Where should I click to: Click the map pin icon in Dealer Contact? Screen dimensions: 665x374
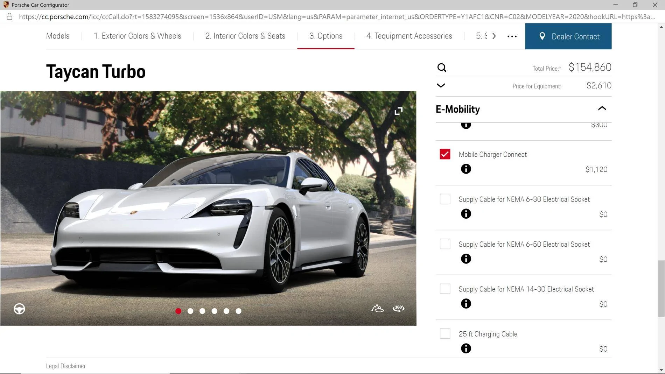542,36
